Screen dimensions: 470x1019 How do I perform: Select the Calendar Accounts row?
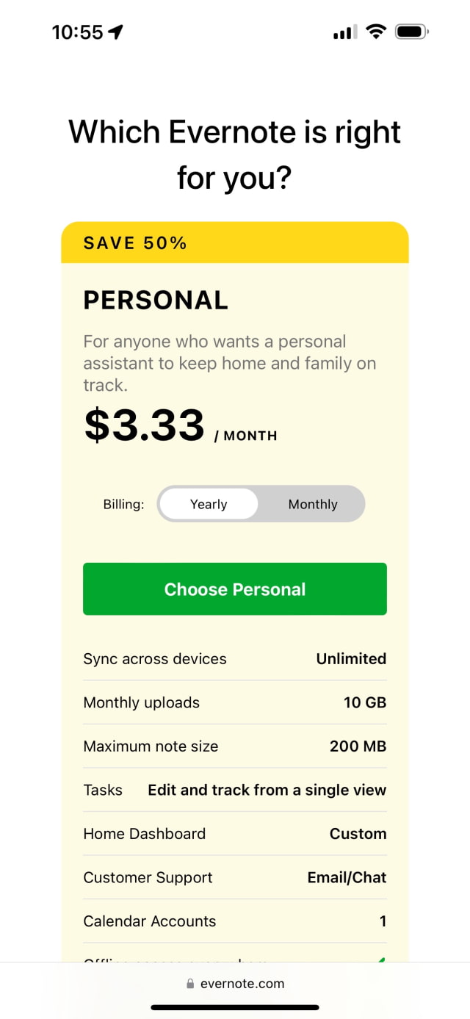point(235,921)
